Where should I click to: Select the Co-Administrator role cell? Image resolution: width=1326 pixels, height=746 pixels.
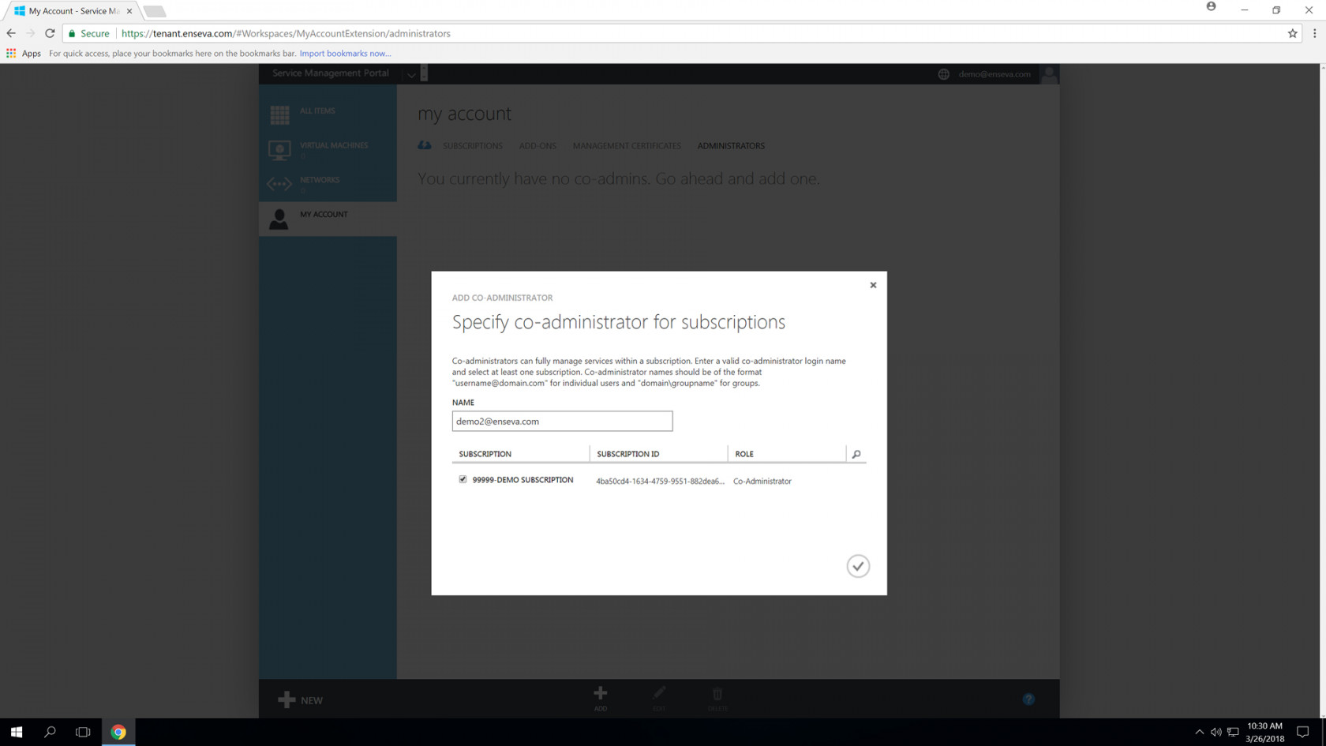tap(762, 481)
